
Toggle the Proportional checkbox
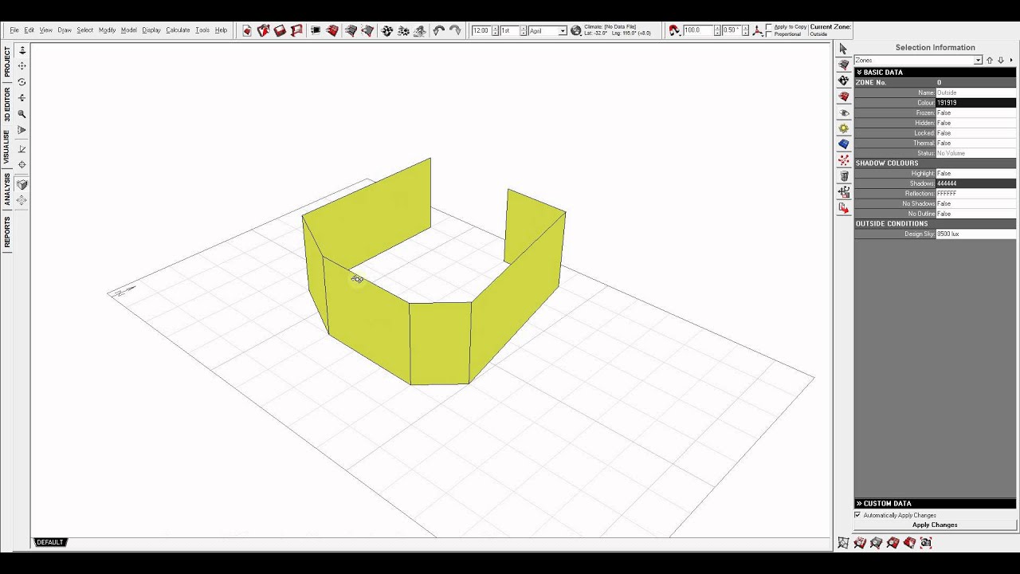[x=768, y=34]
